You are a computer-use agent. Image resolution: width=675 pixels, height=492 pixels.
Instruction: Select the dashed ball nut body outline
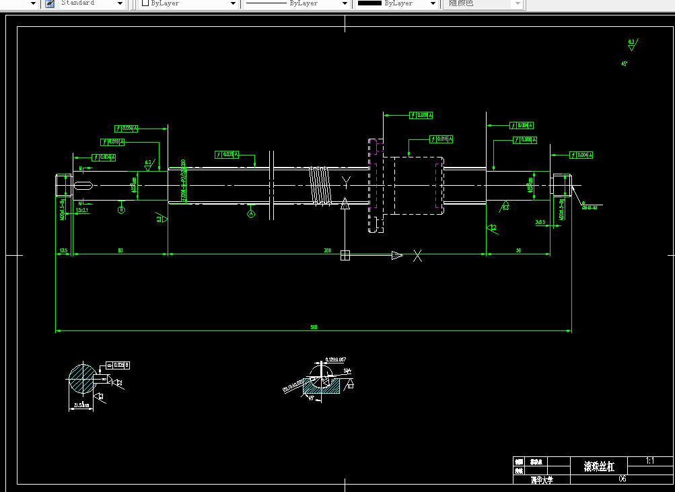414,186
